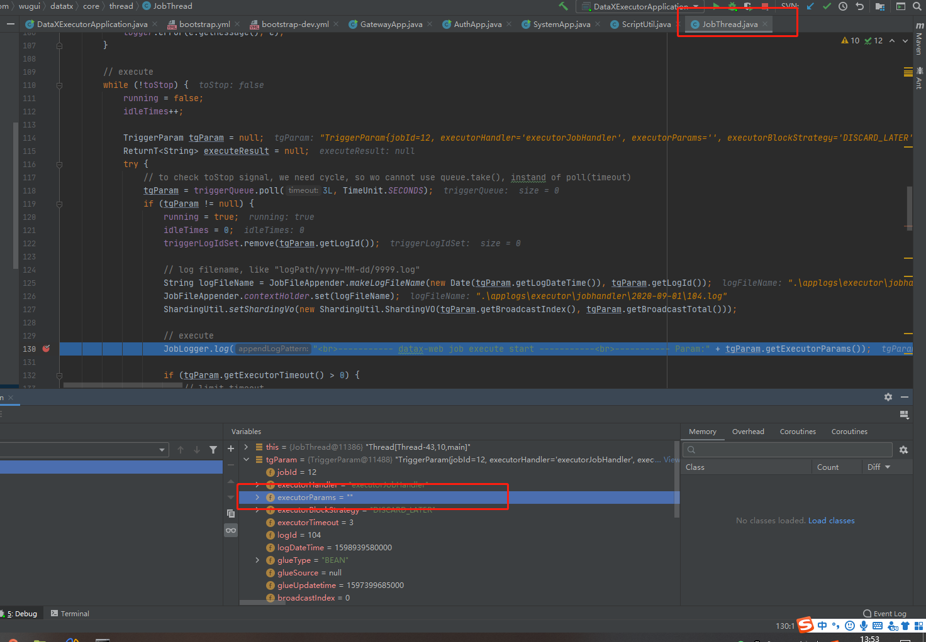This screenshot has width=926, height=642.
Task: Commit changes using the green checkmark icon
Action: point(827,6)
